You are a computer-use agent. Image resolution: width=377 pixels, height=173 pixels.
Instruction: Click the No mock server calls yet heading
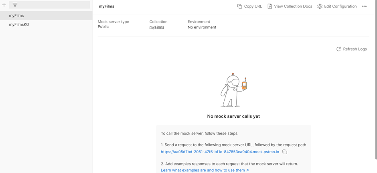[x=233, y=116]
